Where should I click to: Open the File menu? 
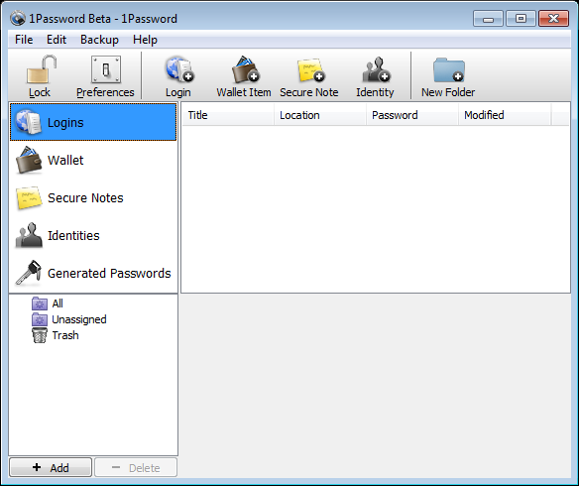[24, 40]
